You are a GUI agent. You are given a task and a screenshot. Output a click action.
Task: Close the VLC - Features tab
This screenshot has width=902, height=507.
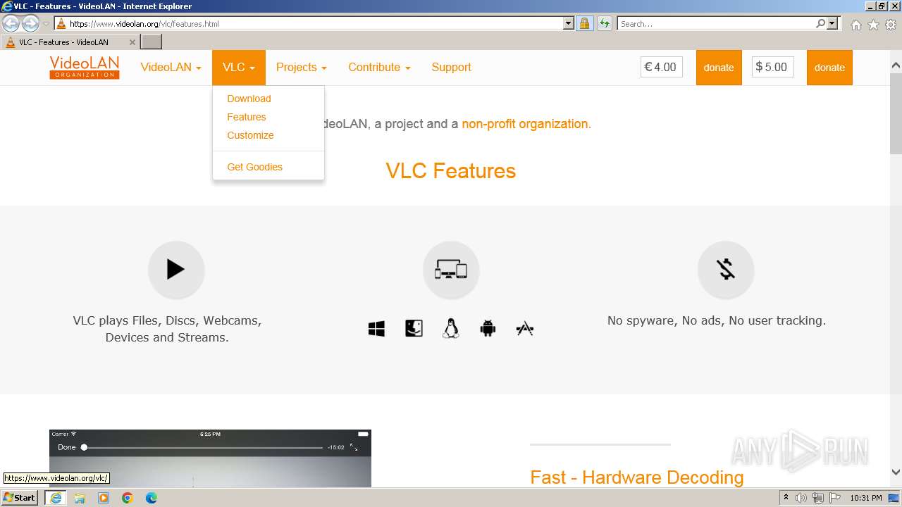click(x=132, y=42)
